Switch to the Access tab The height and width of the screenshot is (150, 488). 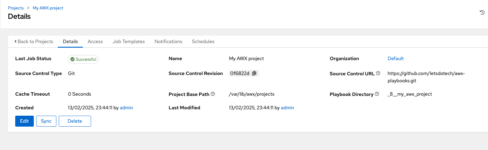click(x=95, y=42)
